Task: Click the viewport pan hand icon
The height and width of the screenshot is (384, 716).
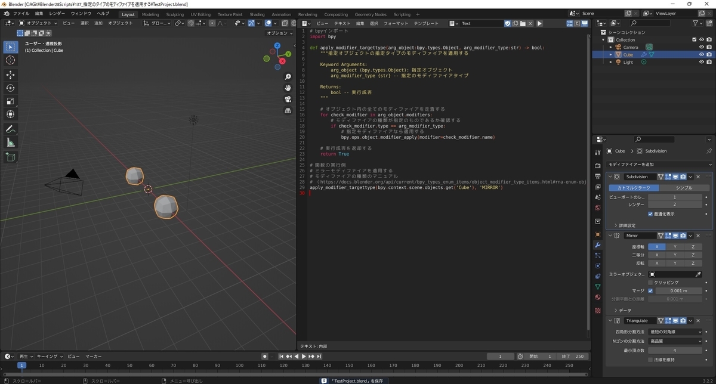Action: click(x=288, y=88)
